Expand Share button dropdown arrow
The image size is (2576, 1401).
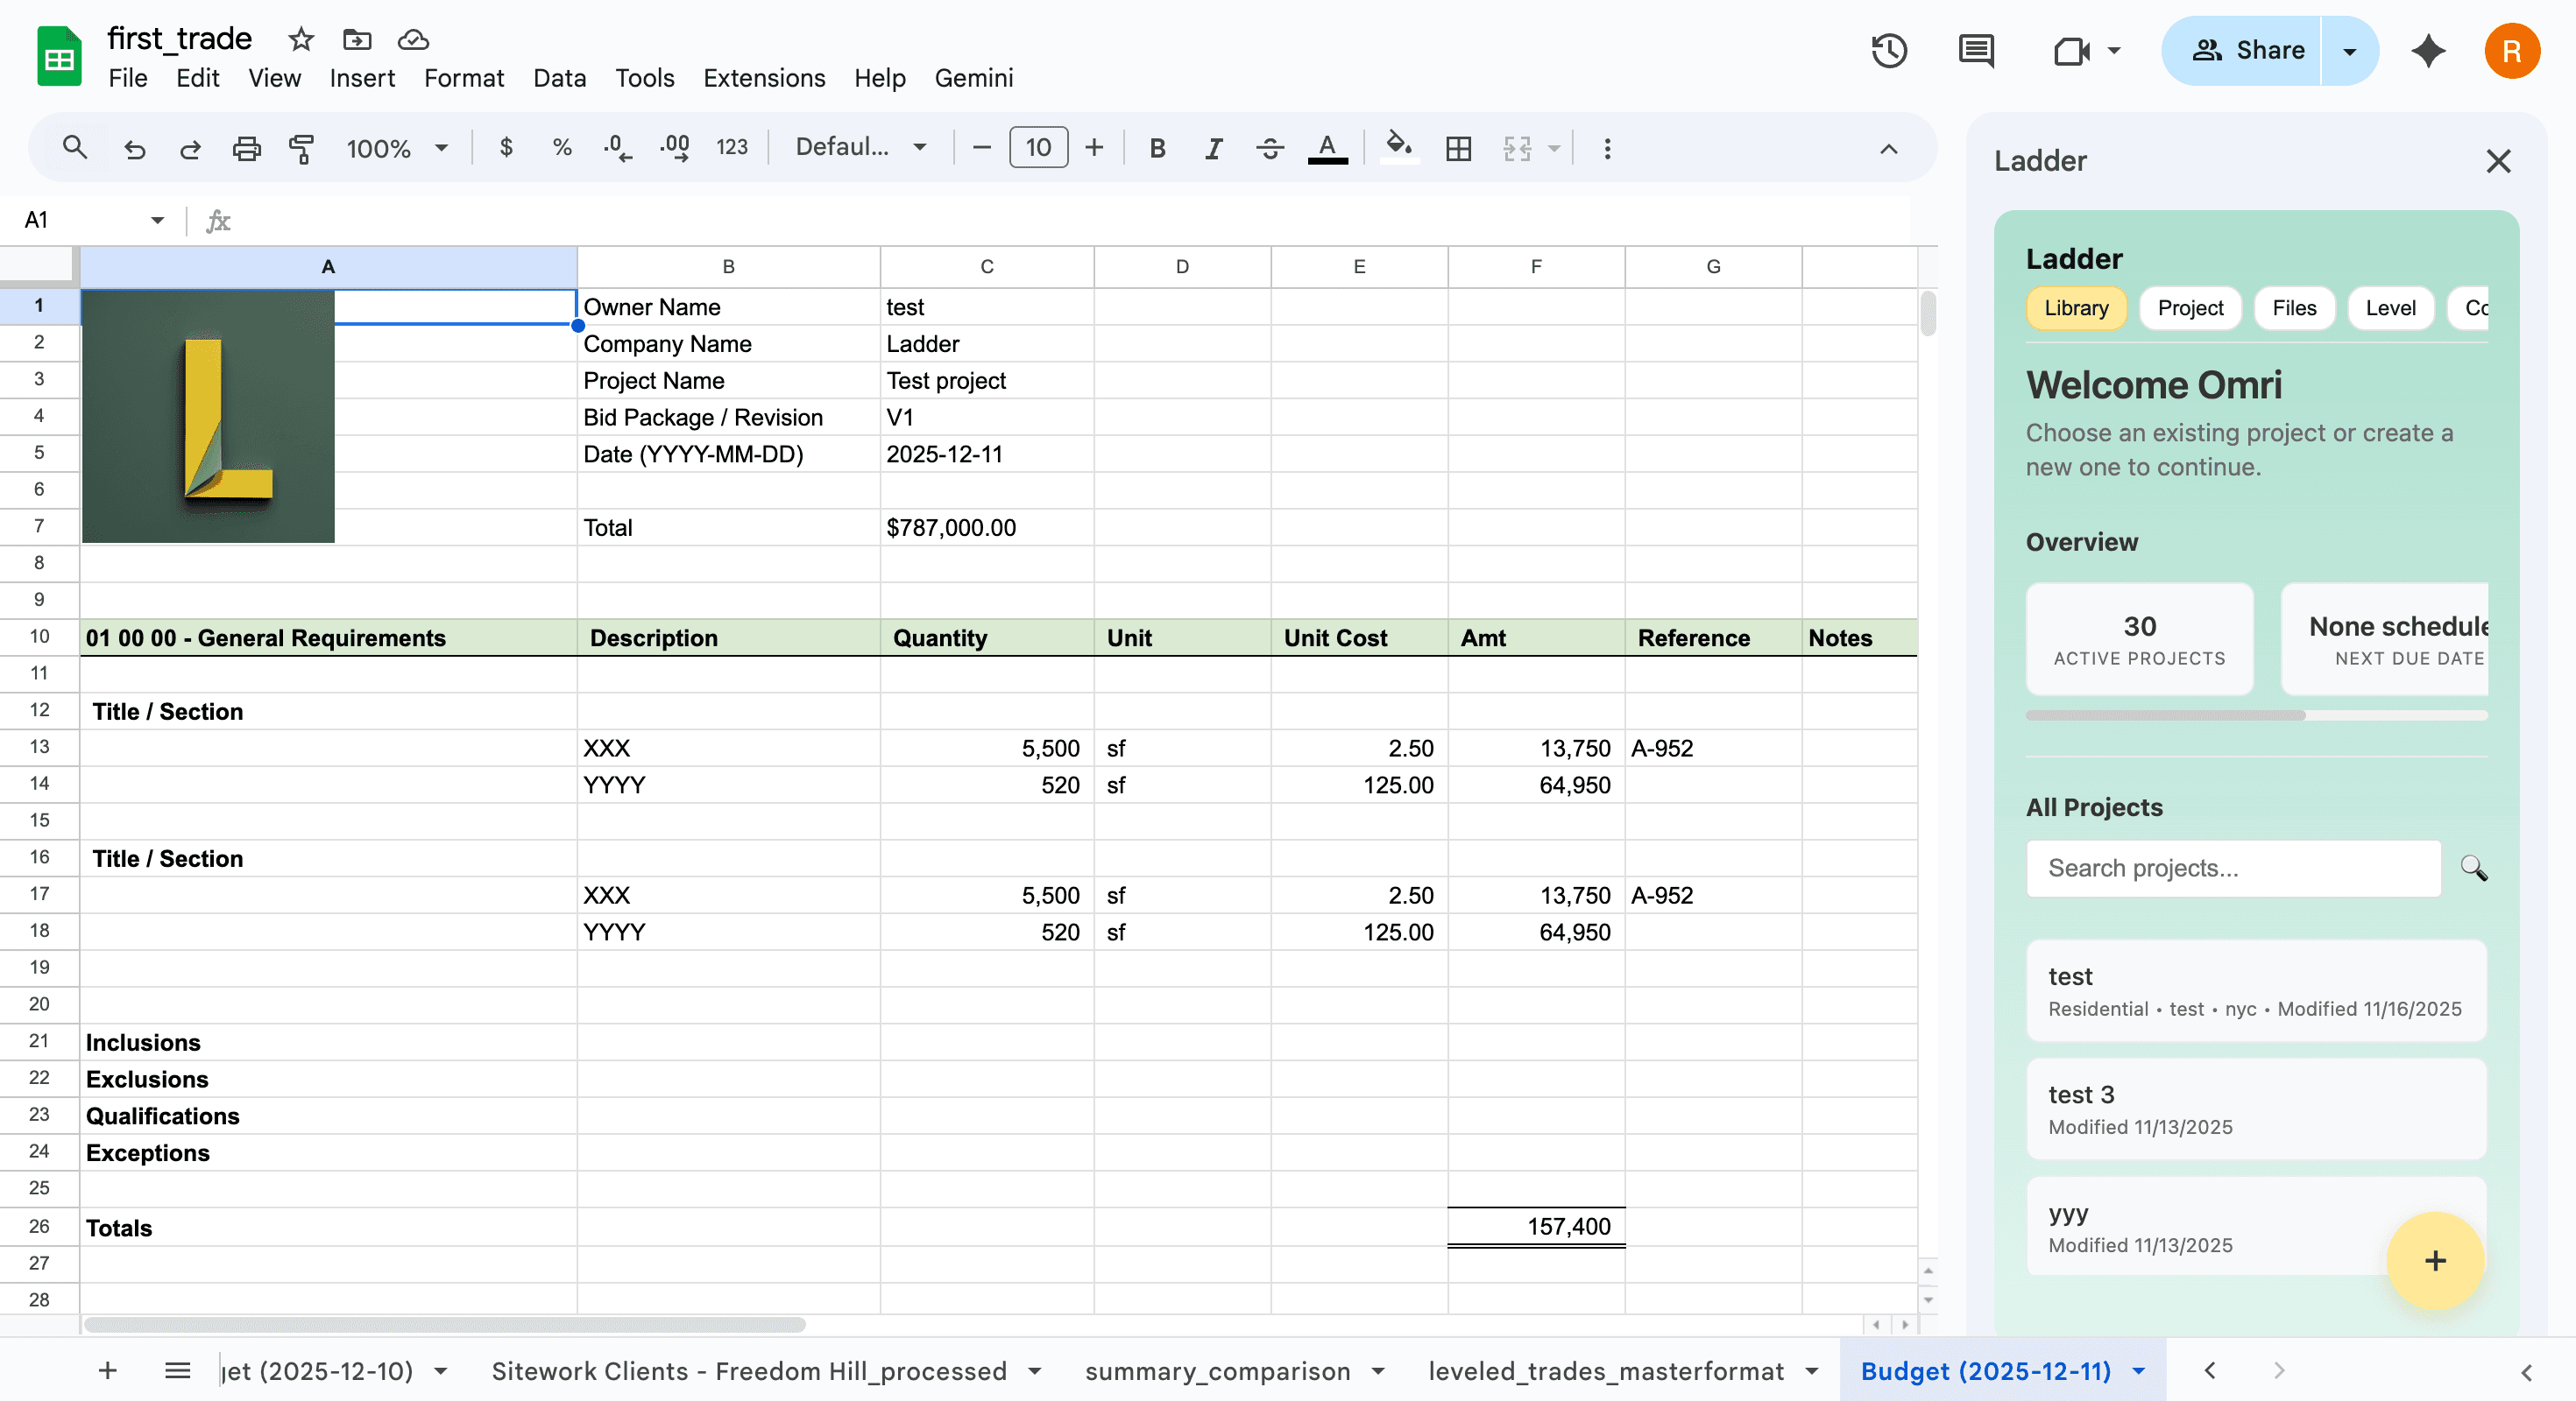pos(2350,50)
